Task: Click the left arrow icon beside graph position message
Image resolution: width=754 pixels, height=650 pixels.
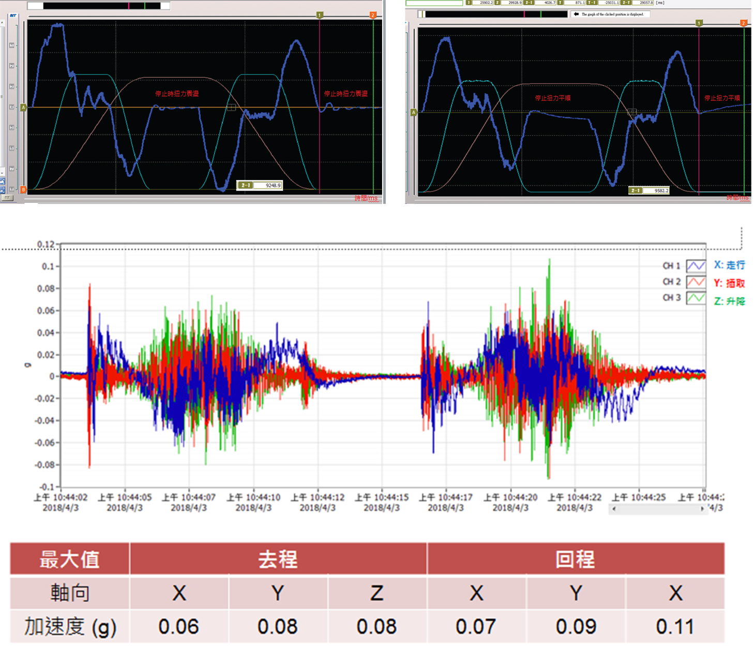Action: [x=576, y=14]
